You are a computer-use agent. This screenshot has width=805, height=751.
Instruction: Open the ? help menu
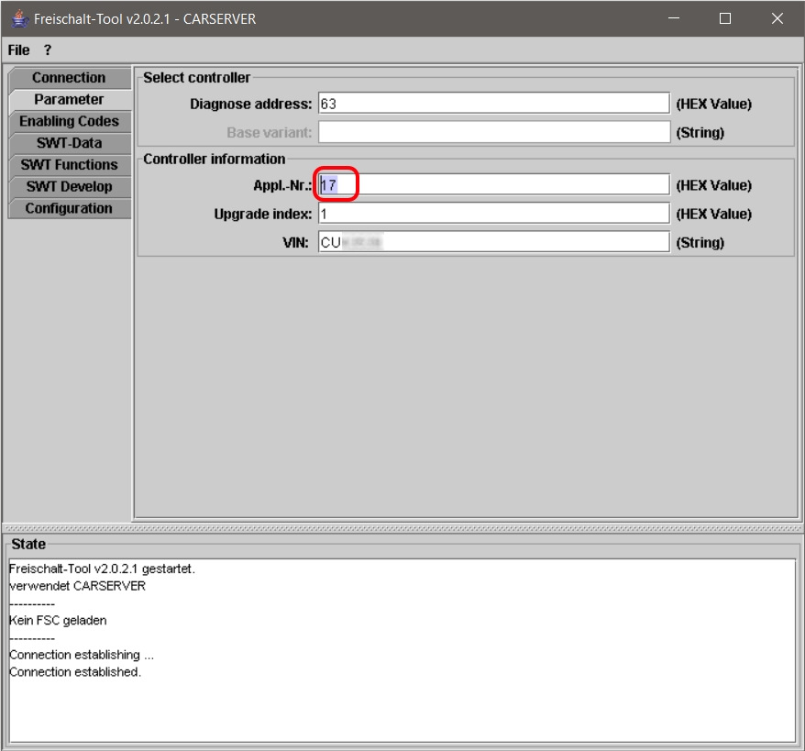coord(48,50)
